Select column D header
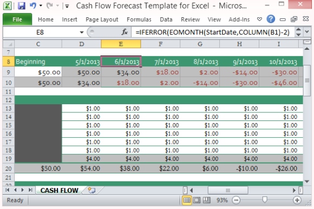Image resolution: width=314 pixels, height=209 pixels. [82, 44]
